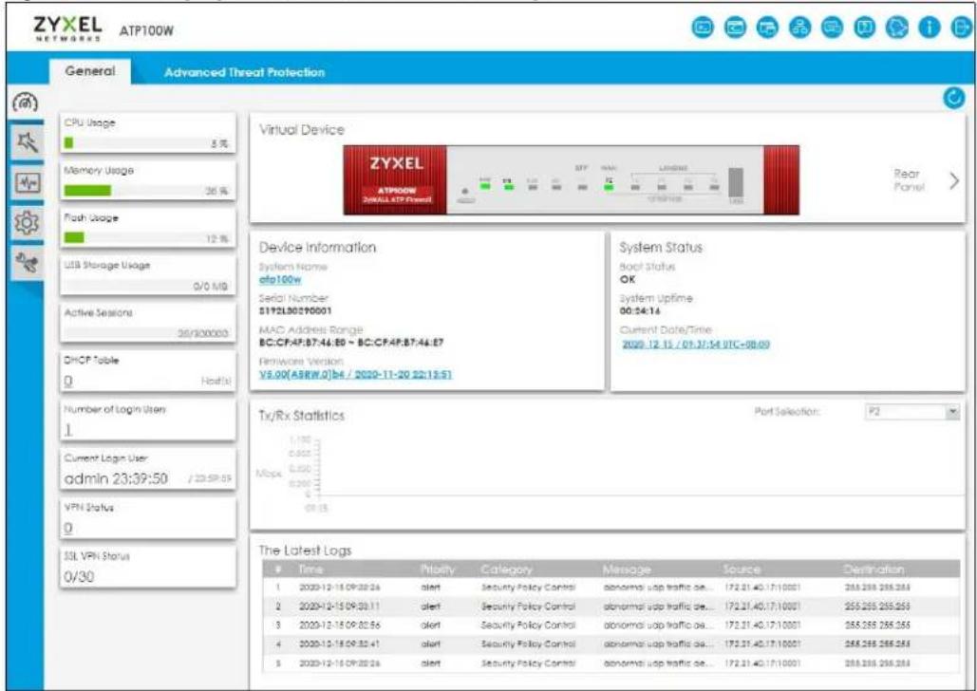977x691 pixels.
Task: Click the Boot Status OK value
Action: coord(627,280)
